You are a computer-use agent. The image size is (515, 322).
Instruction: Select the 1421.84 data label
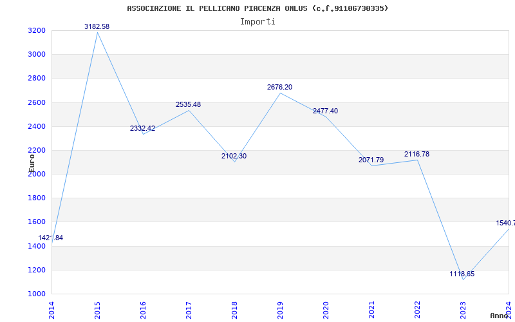51,238
